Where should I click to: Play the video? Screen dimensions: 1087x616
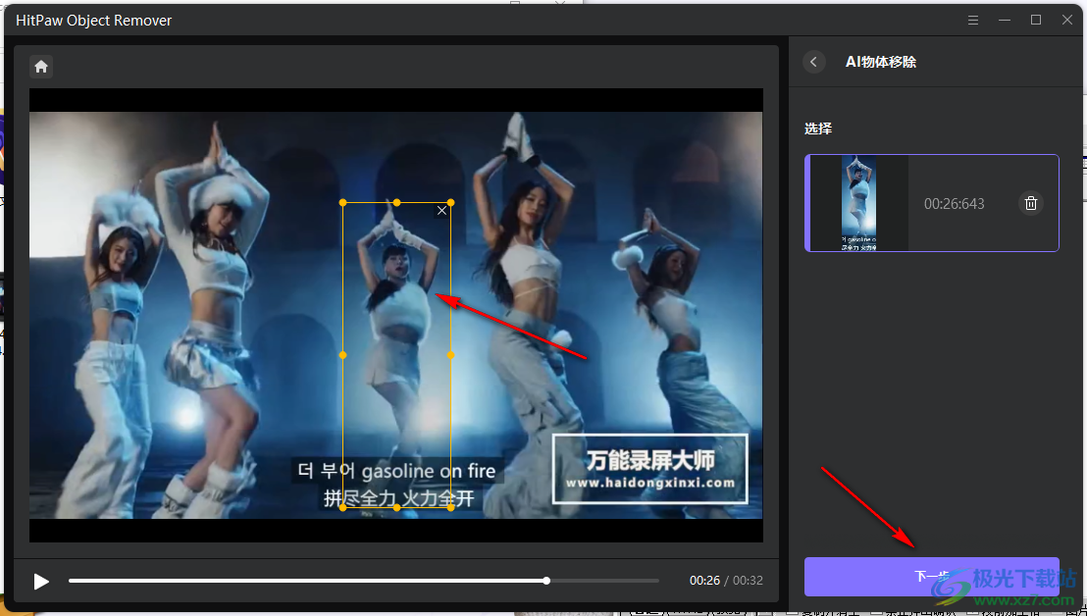[41, 582]
